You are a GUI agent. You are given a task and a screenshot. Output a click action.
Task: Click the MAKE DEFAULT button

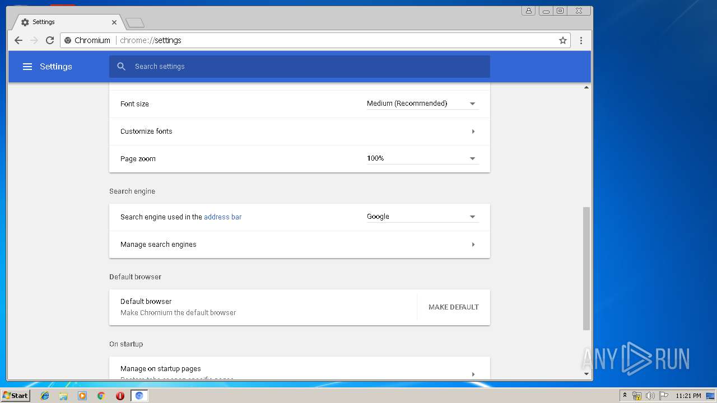[454, 307]
